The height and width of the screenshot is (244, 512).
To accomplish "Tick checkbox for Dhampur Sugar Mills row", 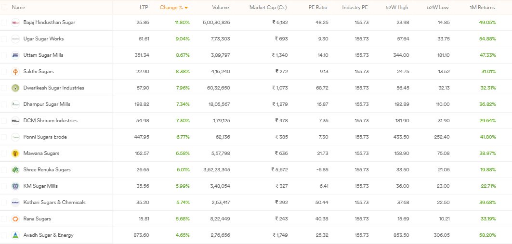I will 3,104.
